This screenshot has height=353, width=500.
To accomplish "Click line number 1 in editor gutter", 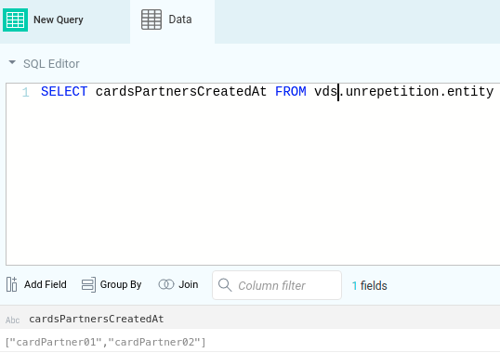I will tap(25, 92).
